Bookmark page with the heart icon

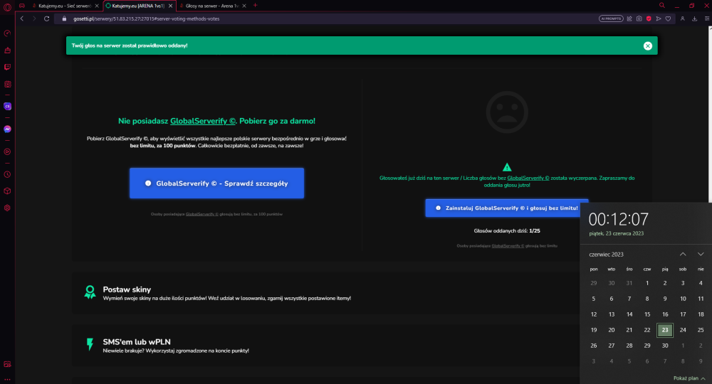point(668,18)
